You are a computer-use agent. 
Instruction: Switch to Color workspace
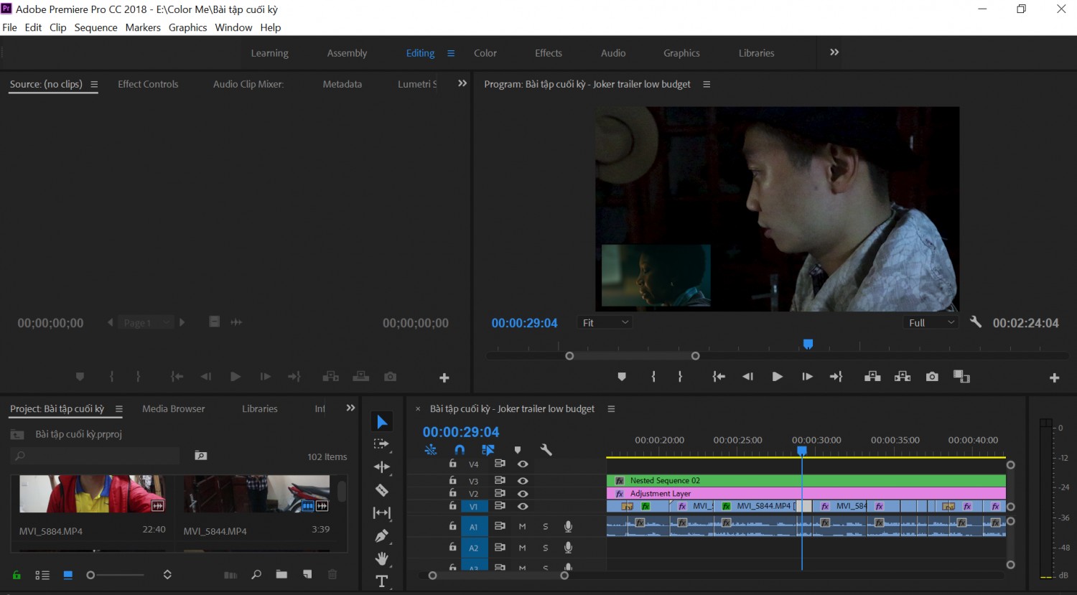pos(485,53)
